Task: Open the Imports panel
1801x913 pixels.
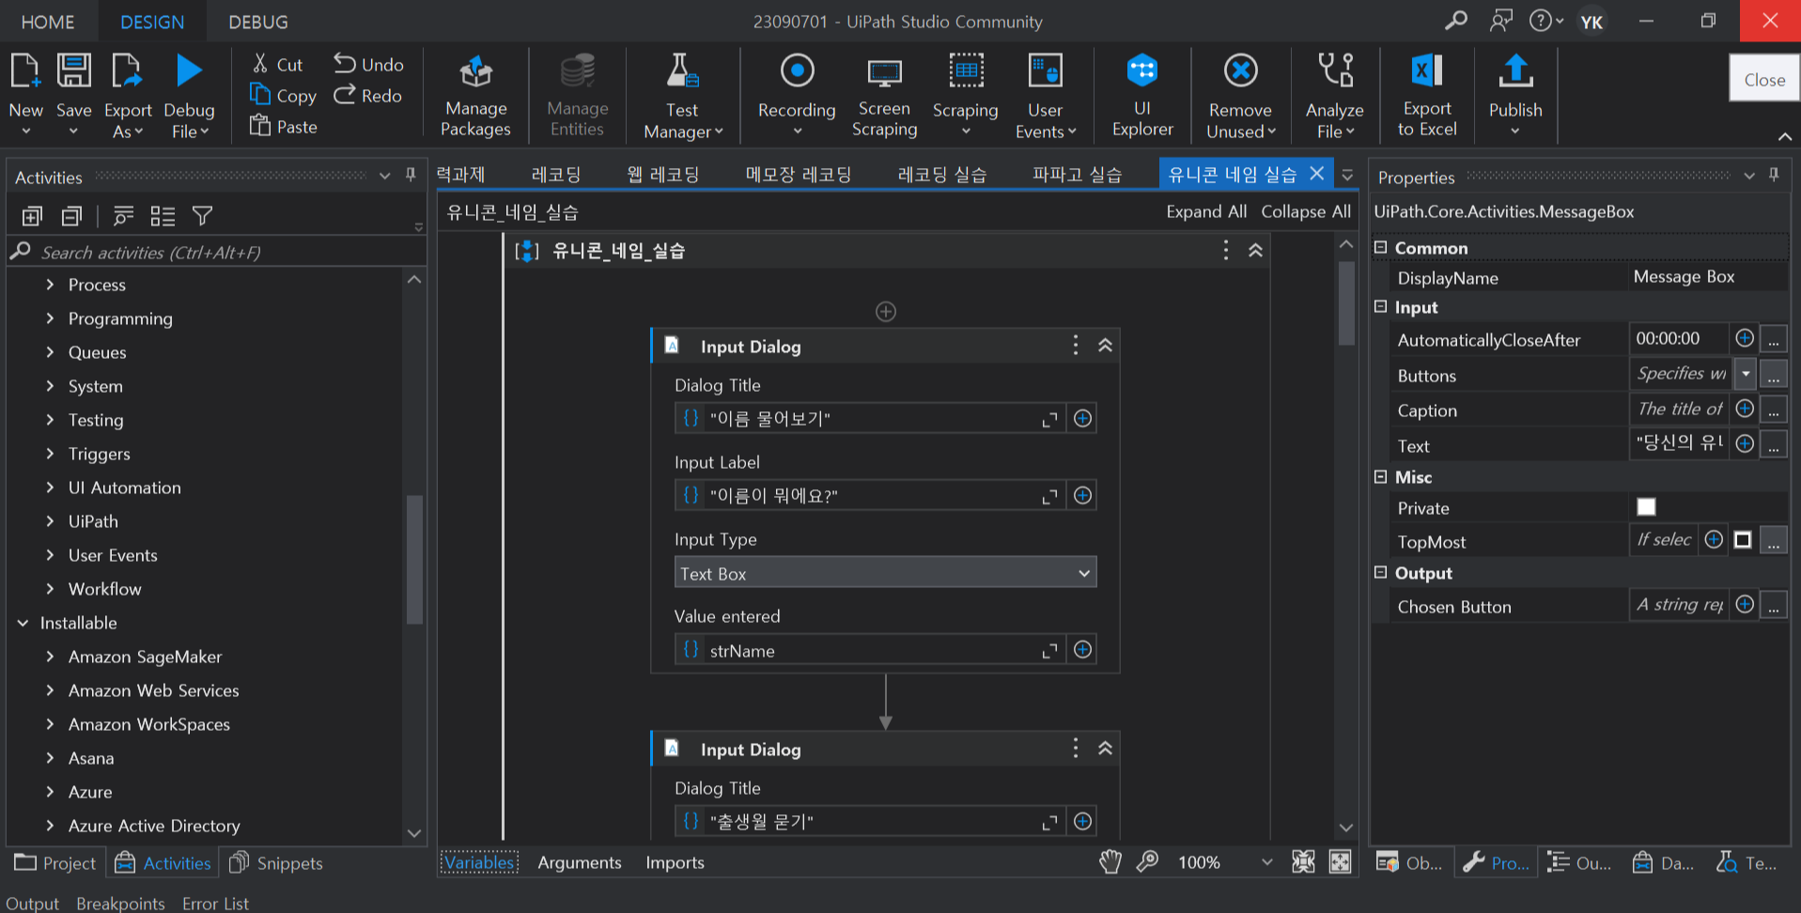Action: [675, 862]
